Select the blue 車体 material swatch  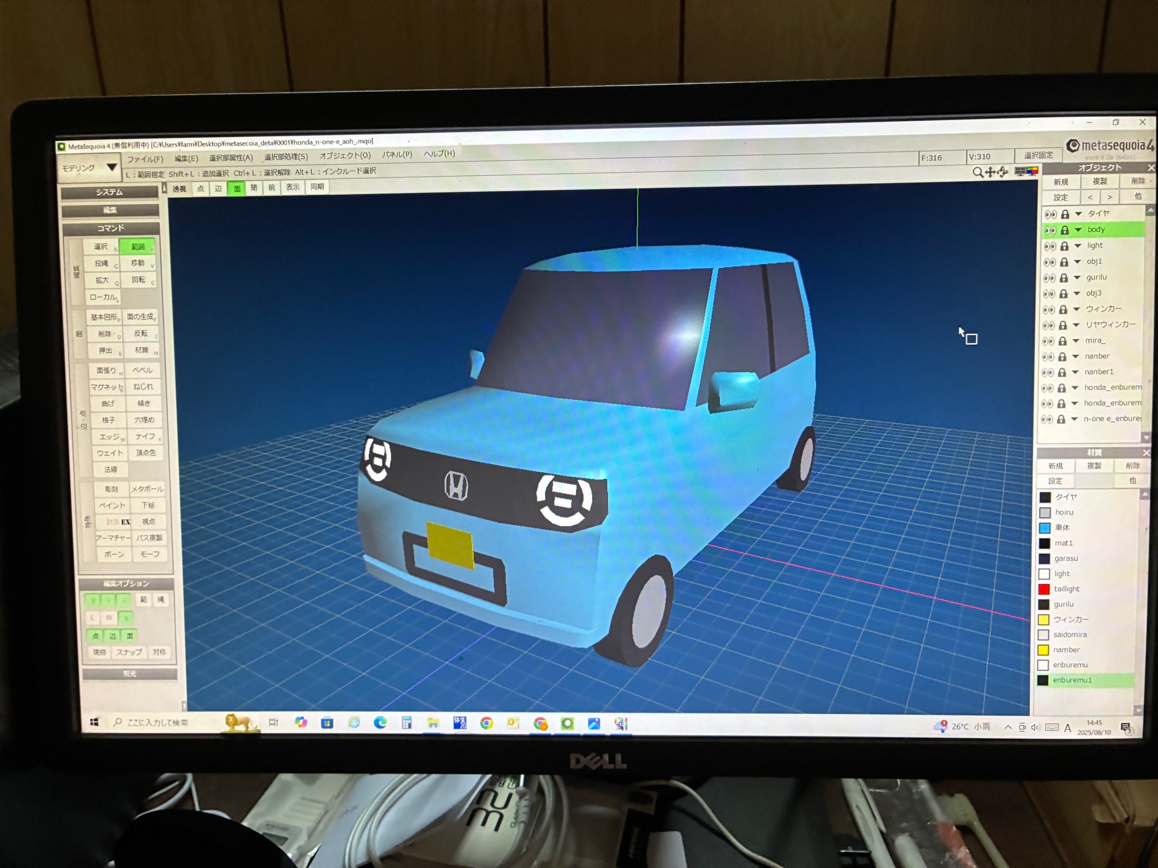(1045, 528)
